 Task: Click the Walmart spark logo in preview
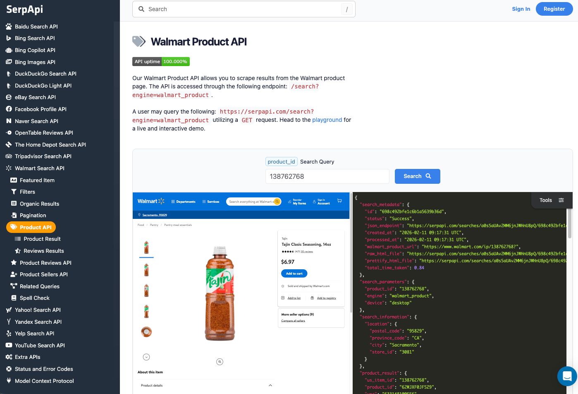(x=161, y=201)
